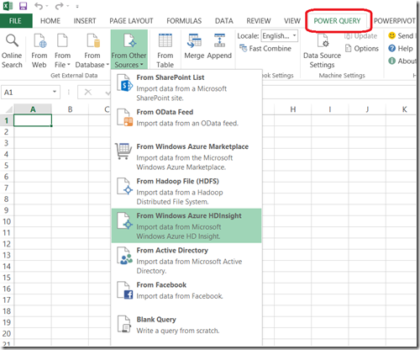
Task: Open the Name Box dropdown arrow
Action: 55,92
